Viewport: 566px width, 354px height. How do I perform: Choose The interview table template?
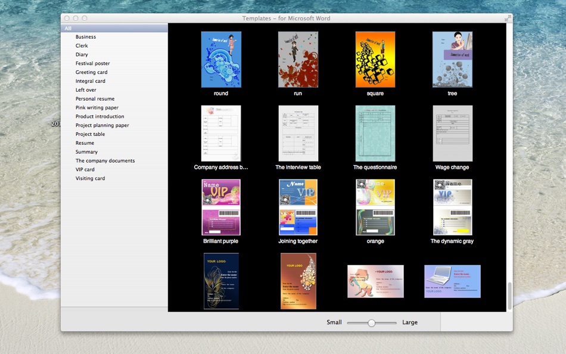(x=298, y=133)
